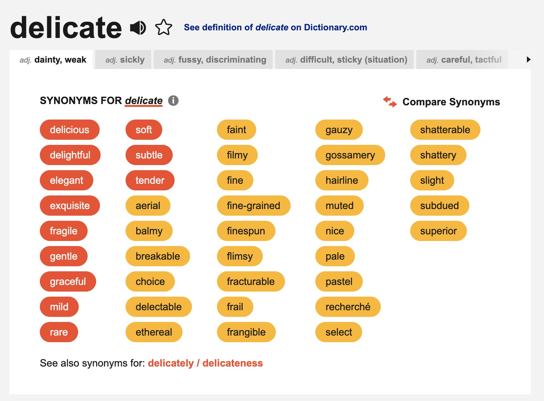Click the 'aerial' synonym

click(x=148, y=206)
